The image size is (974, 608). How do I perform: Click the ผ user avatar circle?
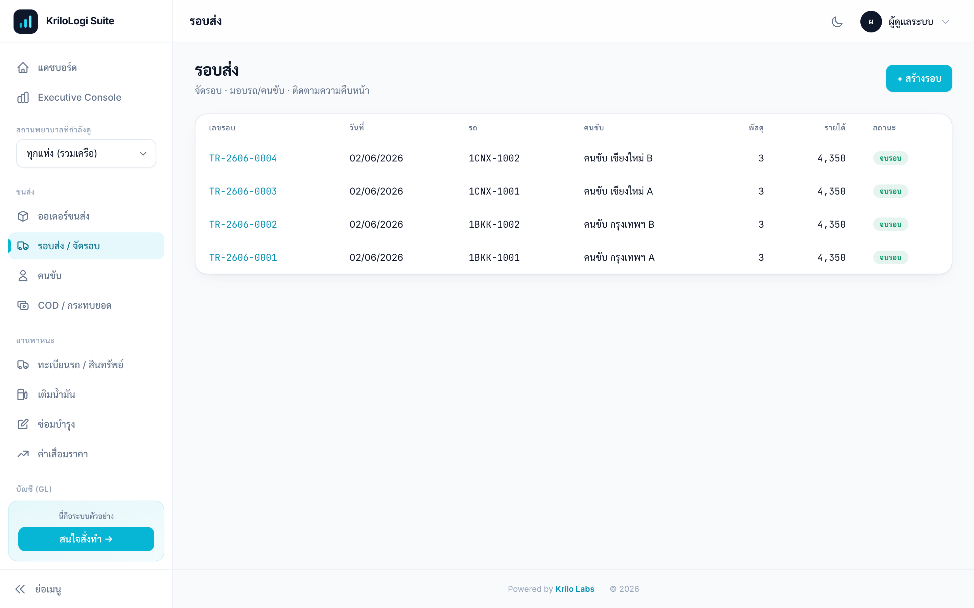click(871, 22)
